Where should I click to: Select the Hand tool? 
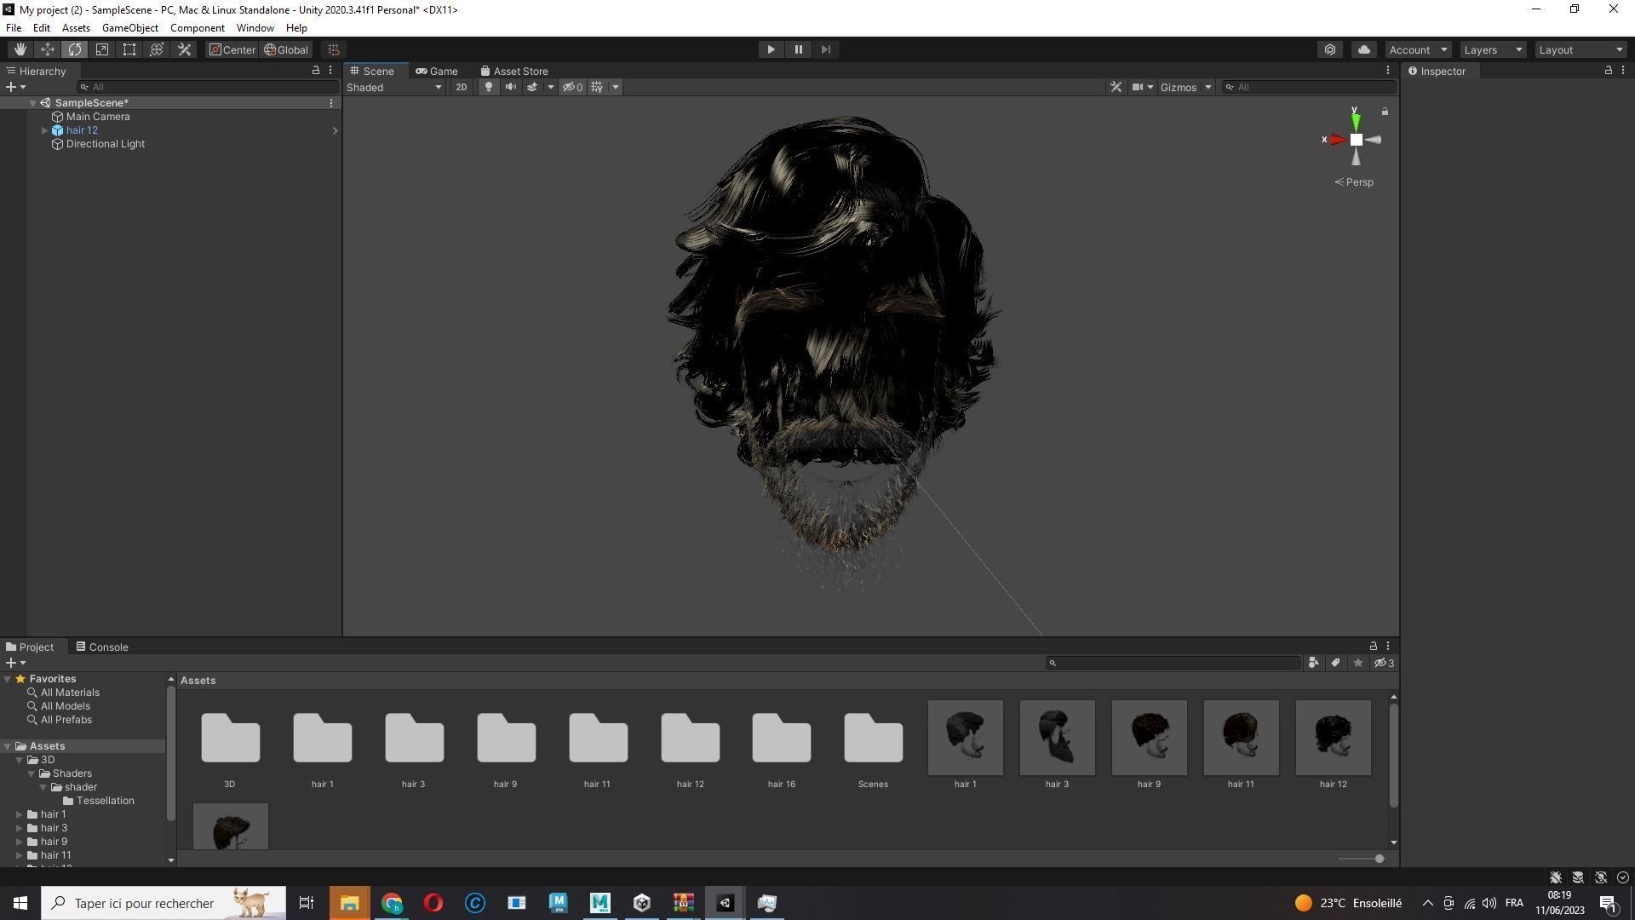(x=20, y=49)
